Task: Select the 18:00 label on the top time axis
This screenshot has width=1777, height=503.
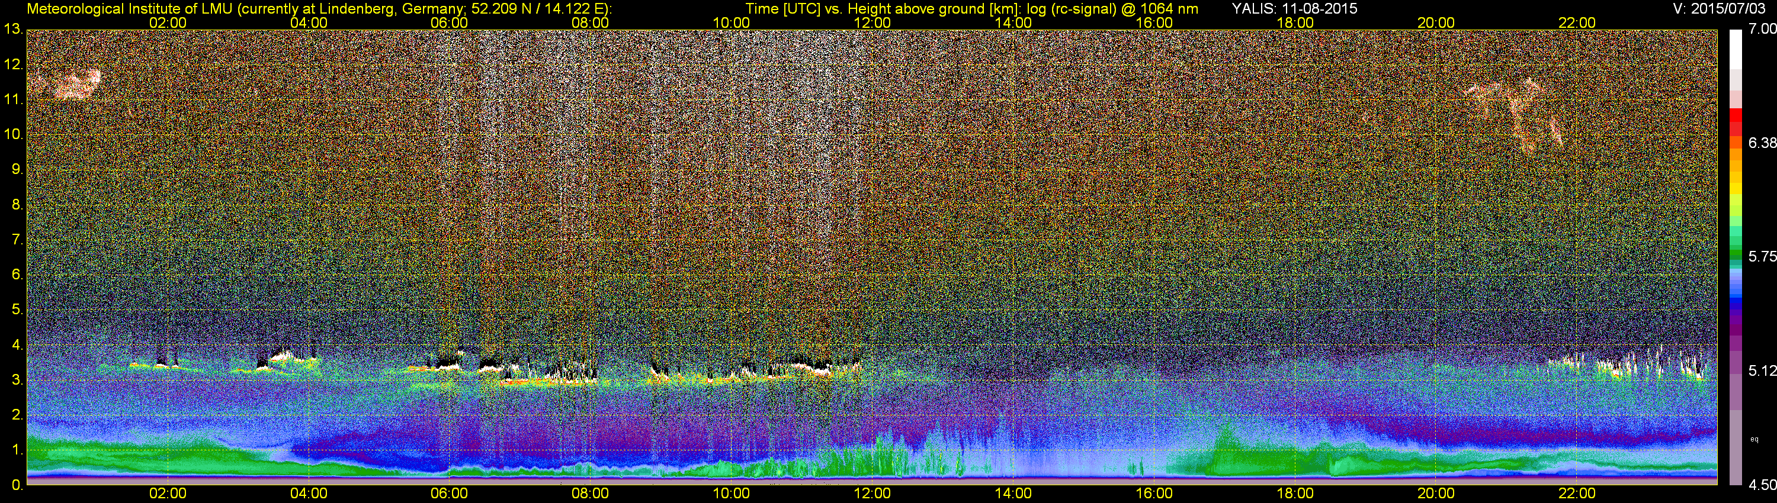Action: 1295,22
